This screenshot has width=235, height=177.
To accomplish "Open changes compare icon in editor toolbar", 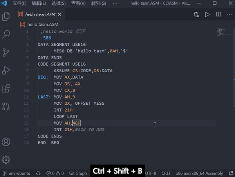I will click(196, 14).
